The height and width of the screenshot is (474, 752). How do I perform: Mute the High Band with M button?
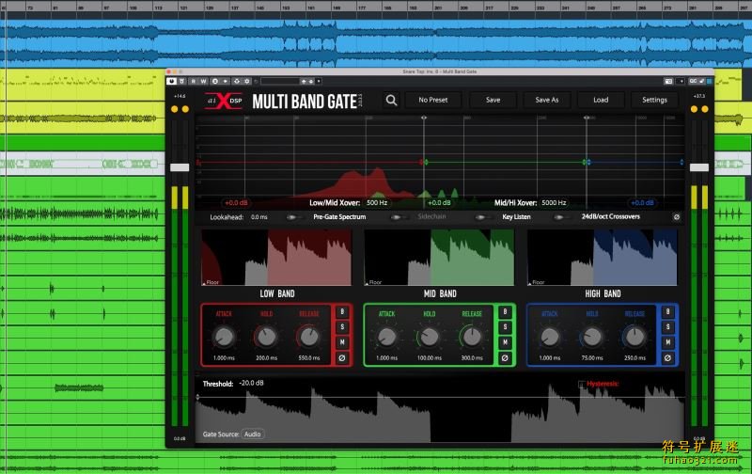[667, 342]
